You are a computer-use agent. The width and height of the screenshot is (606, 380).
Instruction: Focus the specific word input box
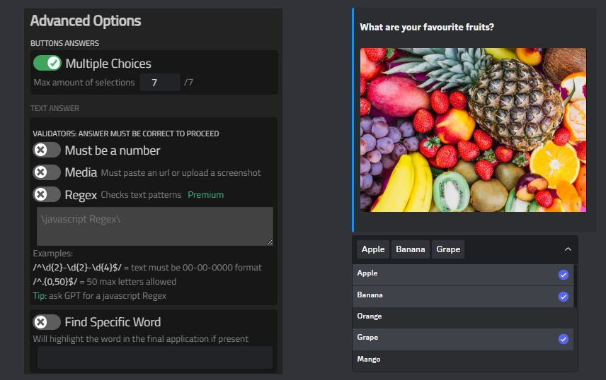pyautogui.click(x=154, y=357)
